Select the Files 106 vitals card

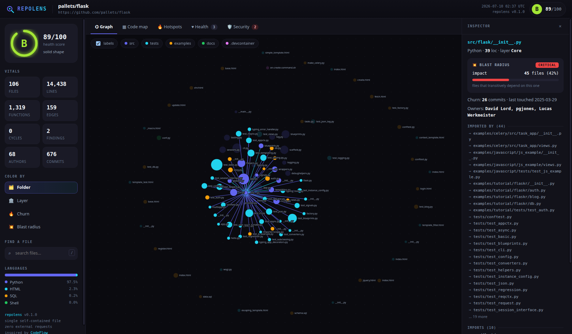22,87
